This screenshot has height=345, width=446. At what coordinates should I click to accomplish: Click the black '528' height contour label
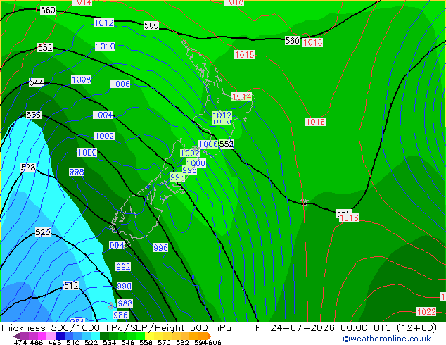28,167
